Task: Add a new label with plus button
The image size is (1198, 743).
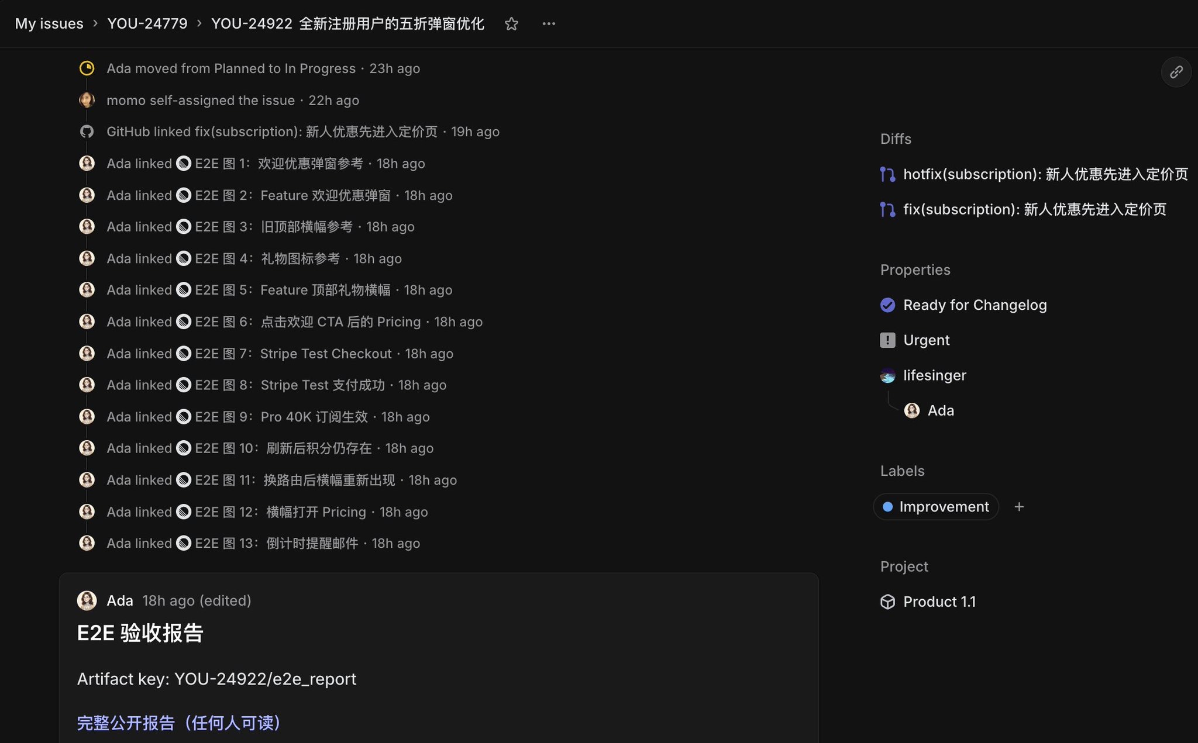Action: click(1019, 507)
